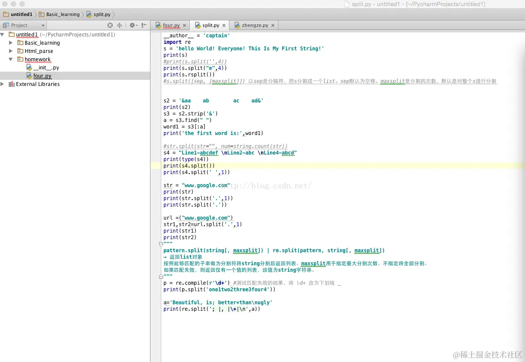Select the untitled1 project root row
525x362 pixels.
click(75, 34)
